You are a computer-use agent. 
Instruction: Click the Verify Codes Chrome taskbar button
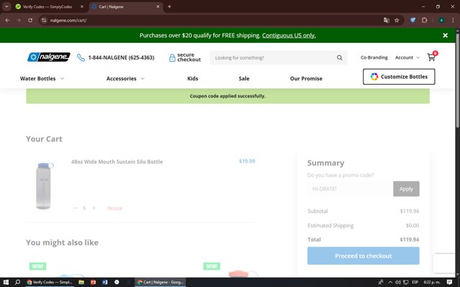tap(50, 282)
